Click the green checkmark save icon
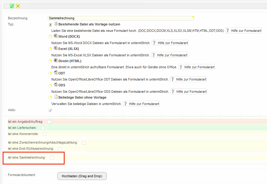 point(12,6)
